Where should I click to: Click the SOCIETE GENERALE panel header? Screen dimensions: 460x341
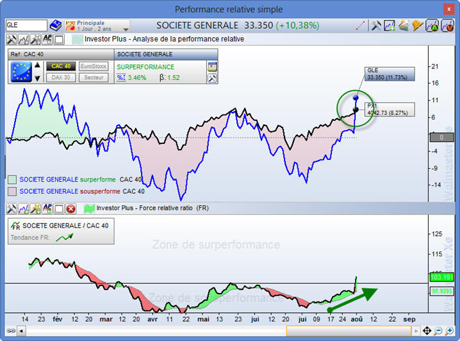coord(166,54)
